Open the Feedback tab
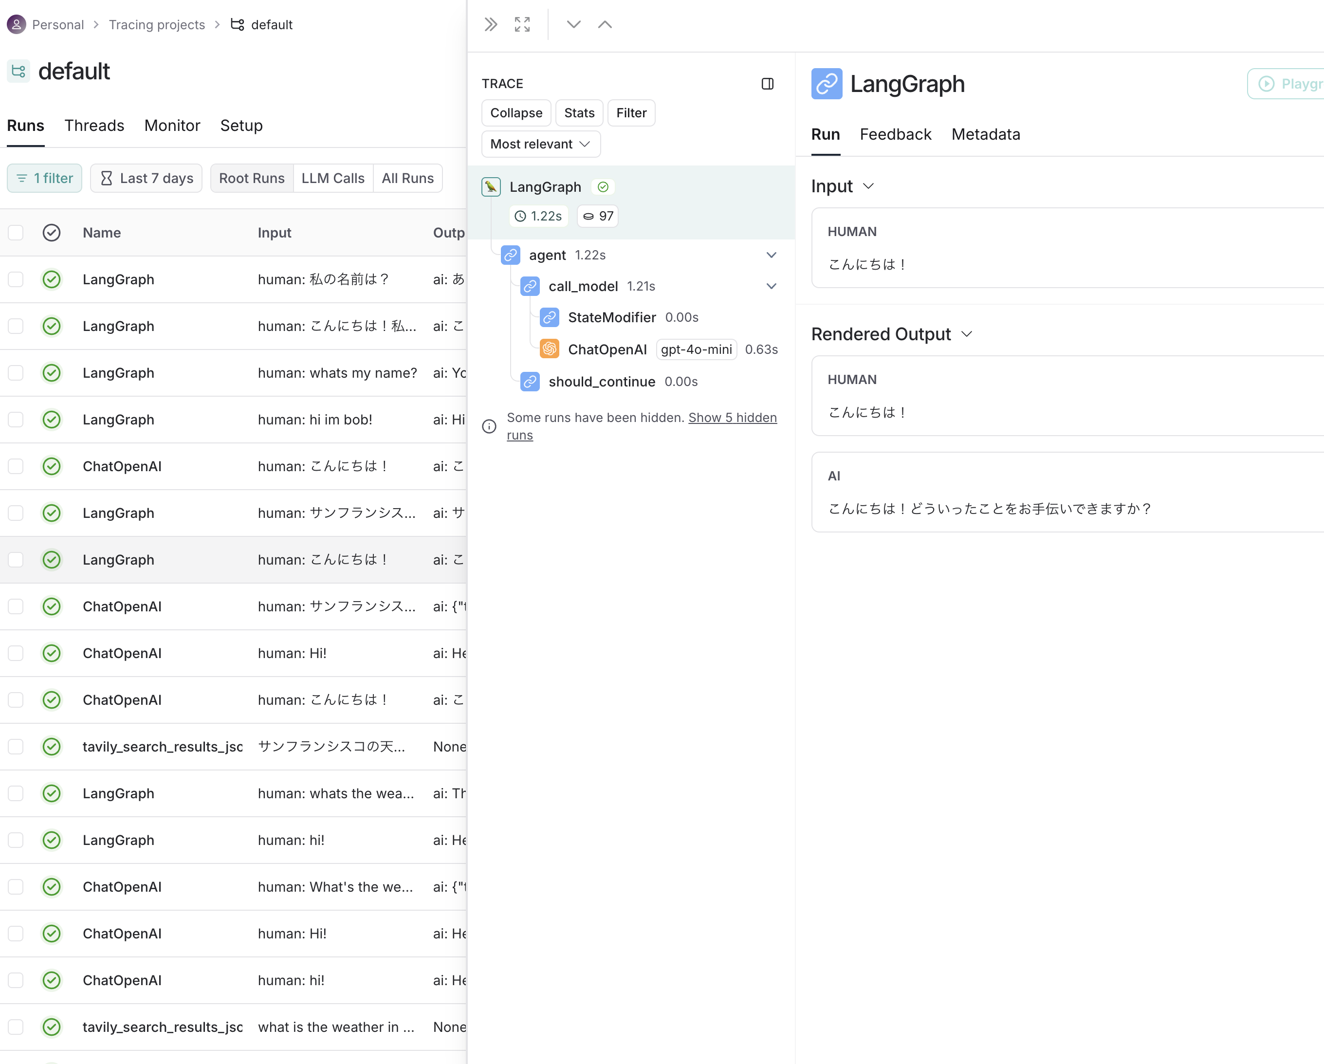 click(895, 134)
